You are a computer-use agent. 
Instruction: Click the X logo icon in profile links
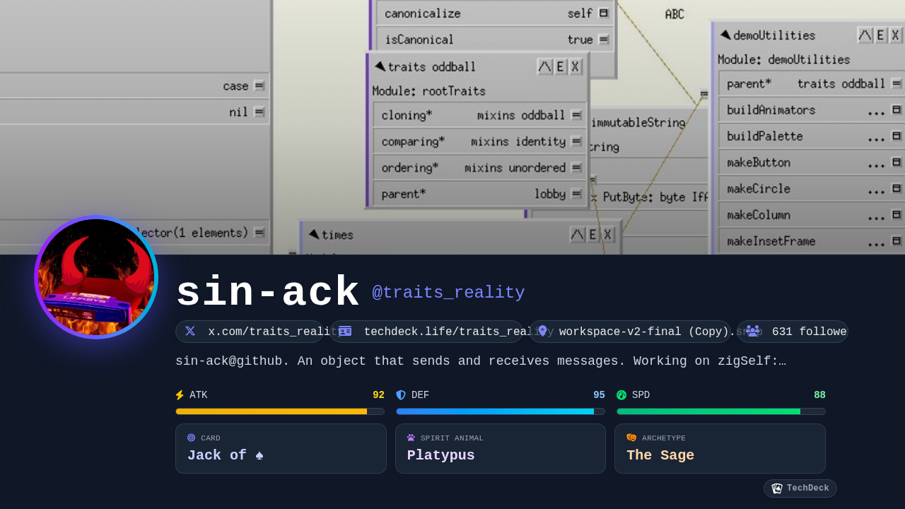click(x=190, y=331)
